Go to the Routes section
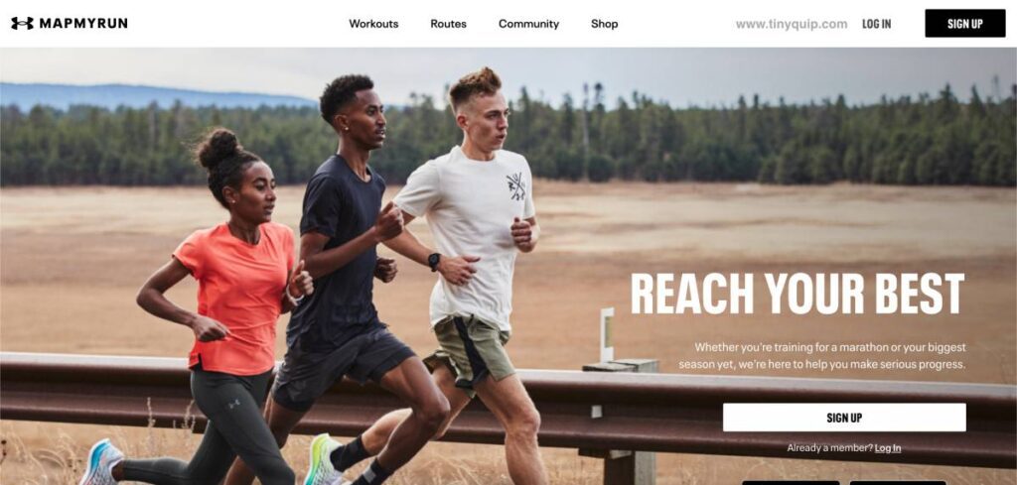The height and width of the screenshot is (485, 1017). tap(448, 24)
